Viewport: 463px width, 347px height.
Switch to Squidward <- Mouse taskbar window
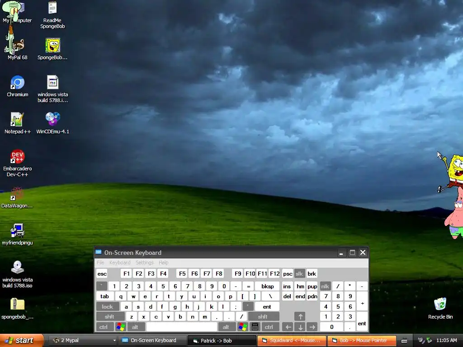tap(292, 341)
